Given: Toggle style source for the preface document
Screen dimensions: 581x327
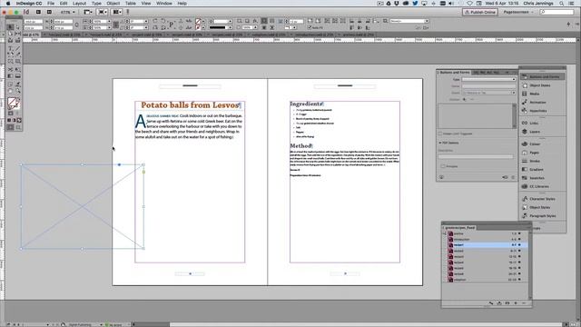Looking at the screenshot, I should tap(445, 233).
